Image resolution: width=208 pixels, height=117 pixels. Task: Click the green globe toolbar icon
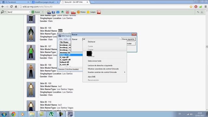[62, 12]
